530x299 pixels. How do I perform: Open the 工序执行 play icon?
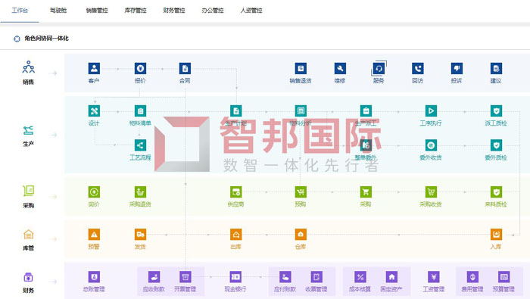(431, 111)
